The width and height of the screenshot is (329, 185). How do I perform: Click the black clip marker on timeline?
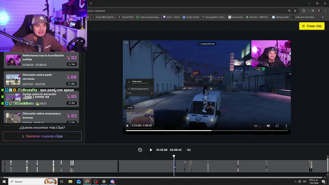(118, 166)
